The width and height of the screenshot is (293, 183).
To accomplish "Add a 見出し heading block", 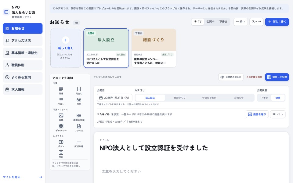I will click(79, 91).
